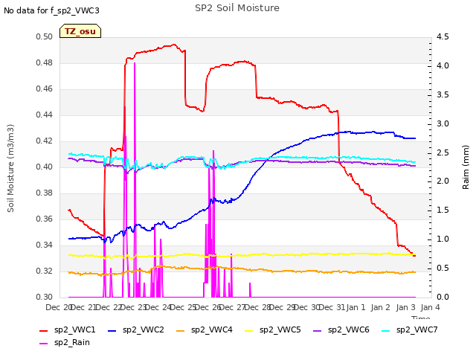476x357 pixels.
Task: Click the blue sp2_VWC2 legend color marker
Action: point(112,330)
